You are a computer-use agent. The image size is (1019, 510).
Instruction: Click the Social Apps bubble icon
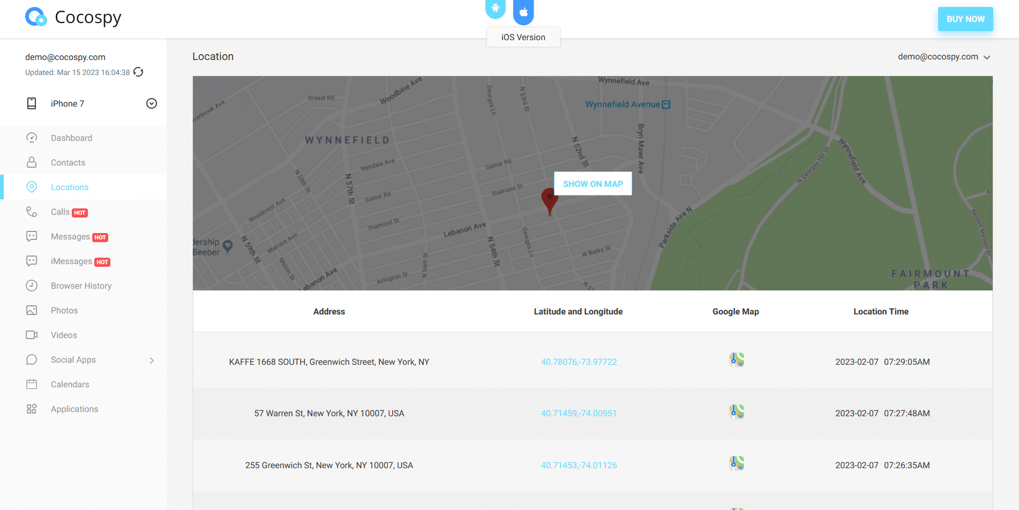32,359
